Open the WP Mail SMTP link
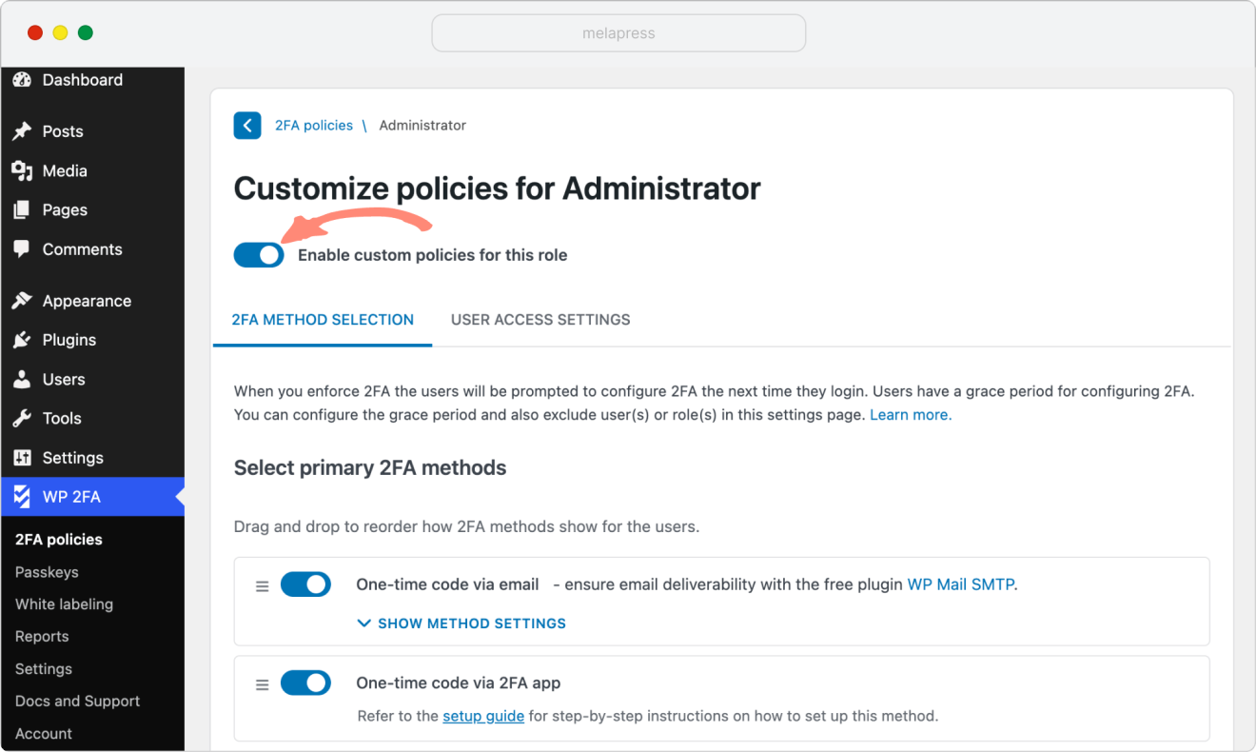 click(962, 584)
